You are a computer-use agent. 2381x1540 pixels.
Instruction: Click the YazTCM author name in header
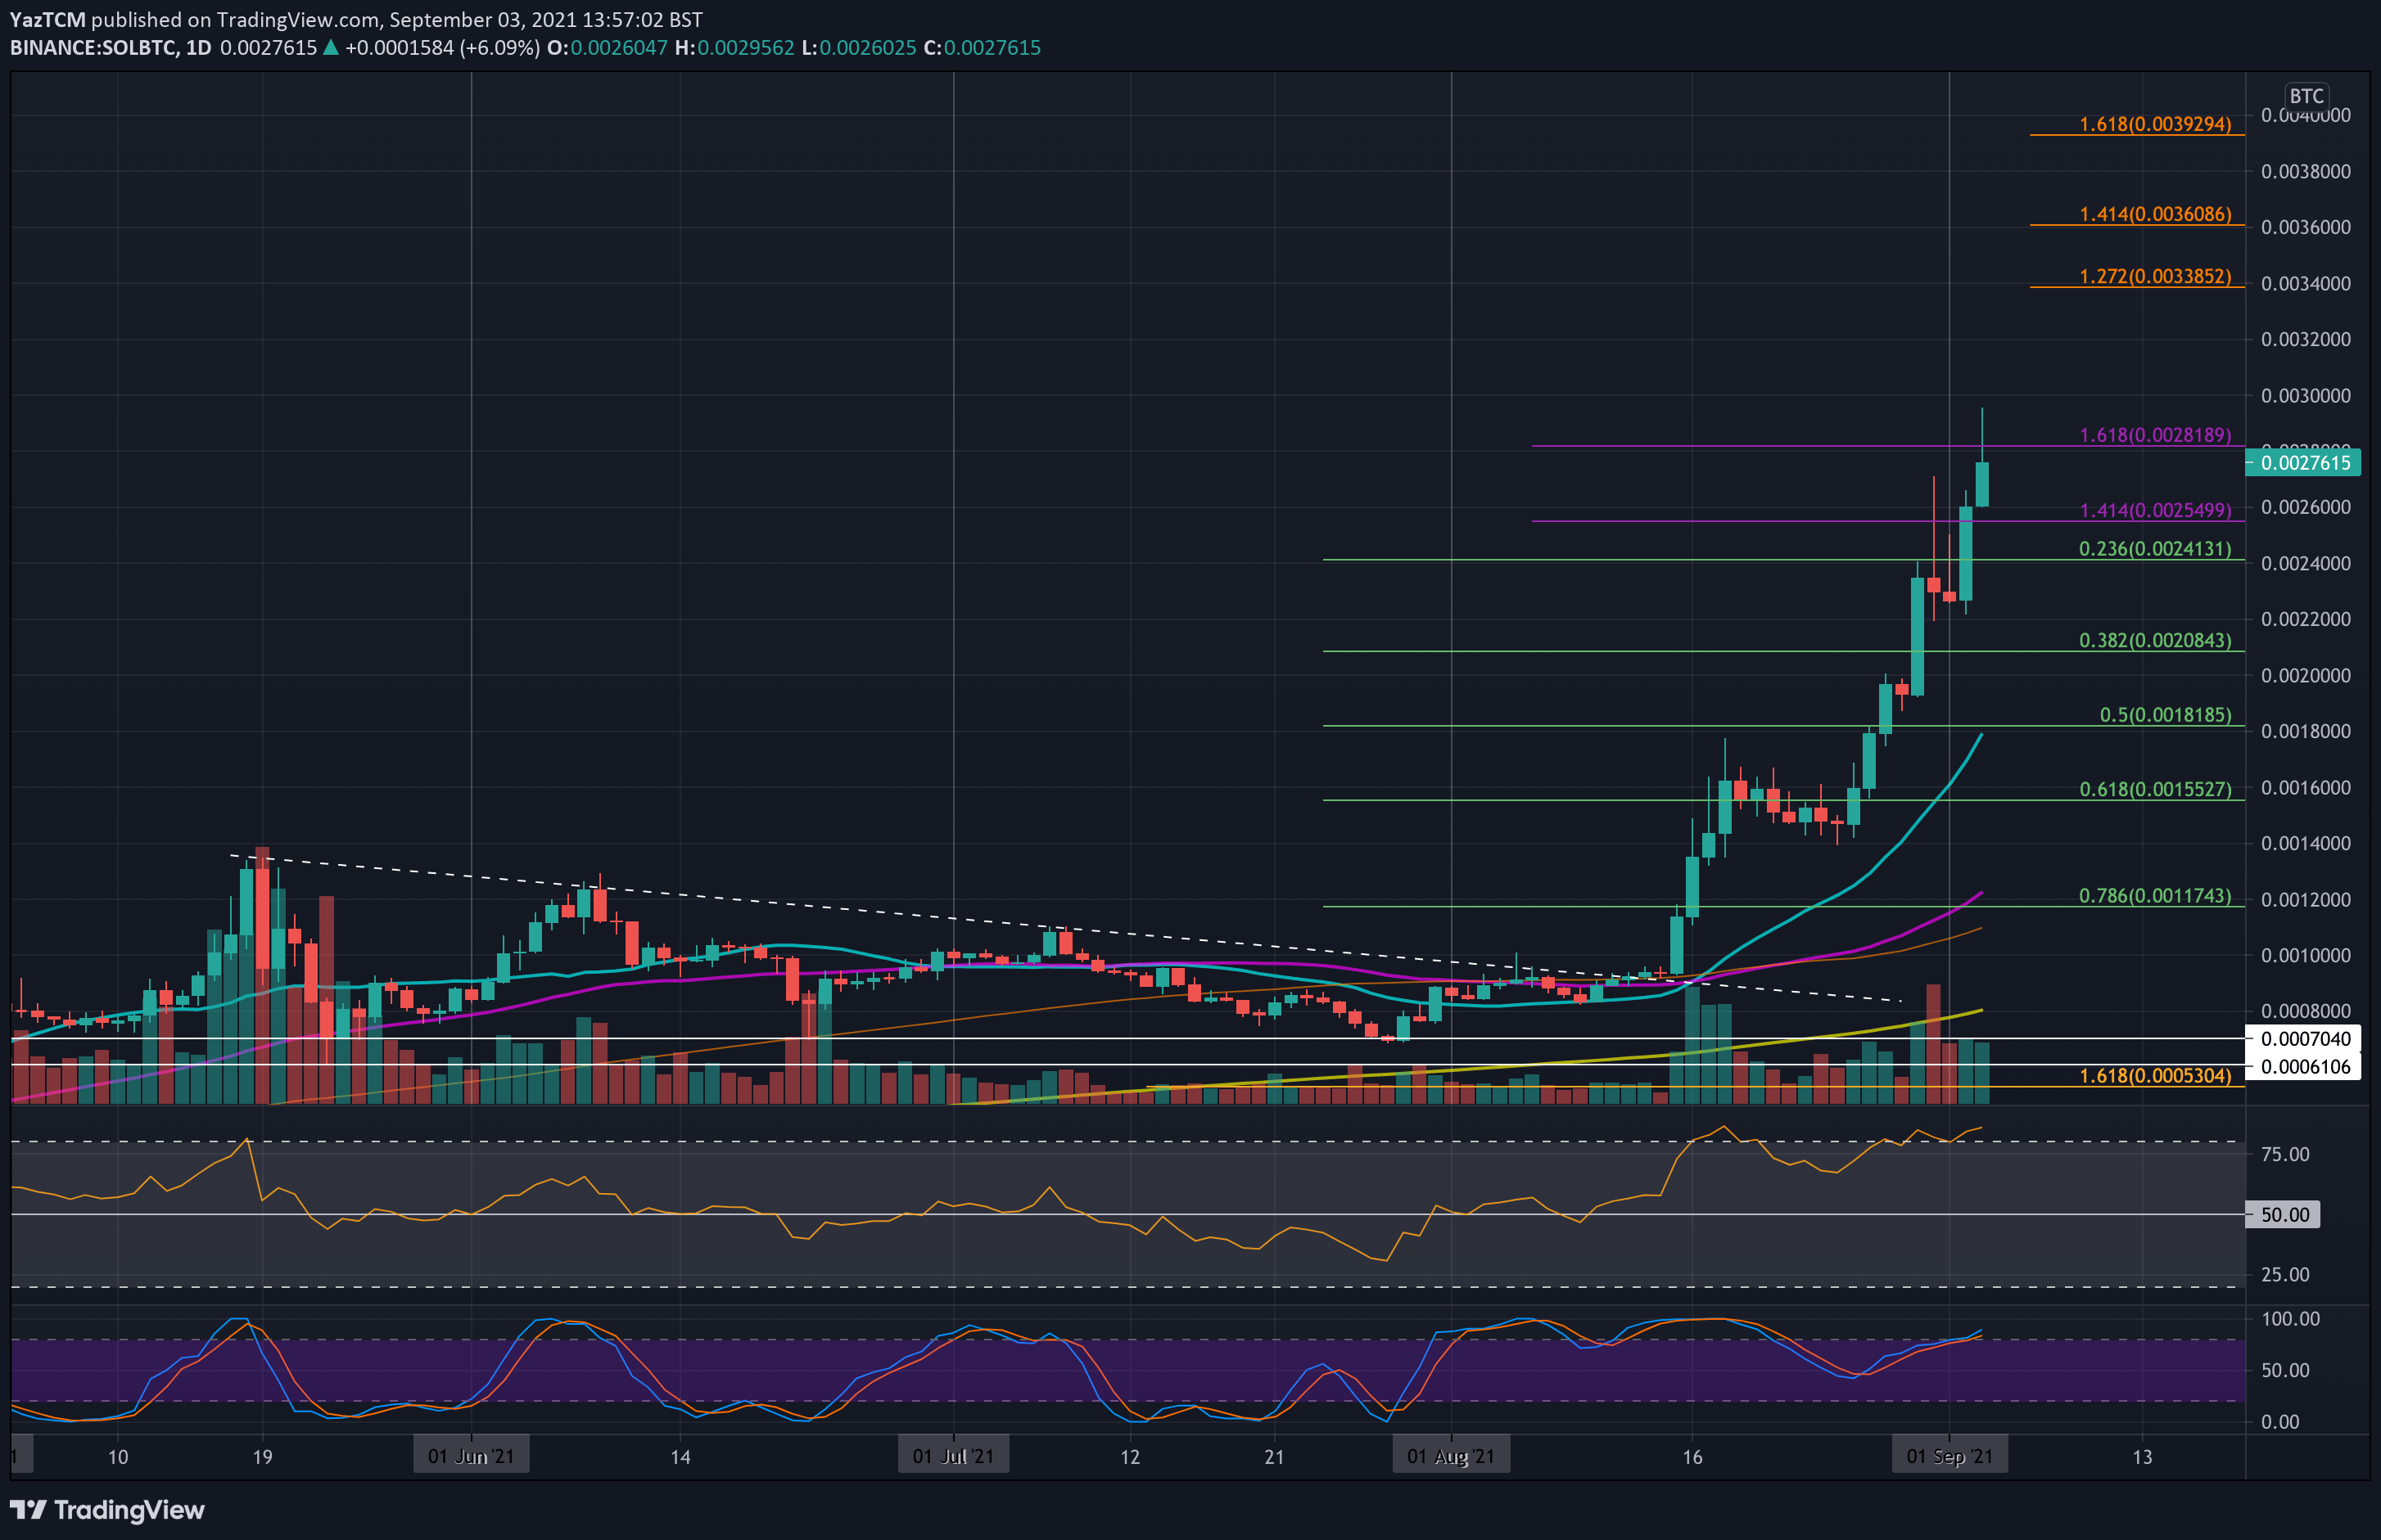click(47, 20)
